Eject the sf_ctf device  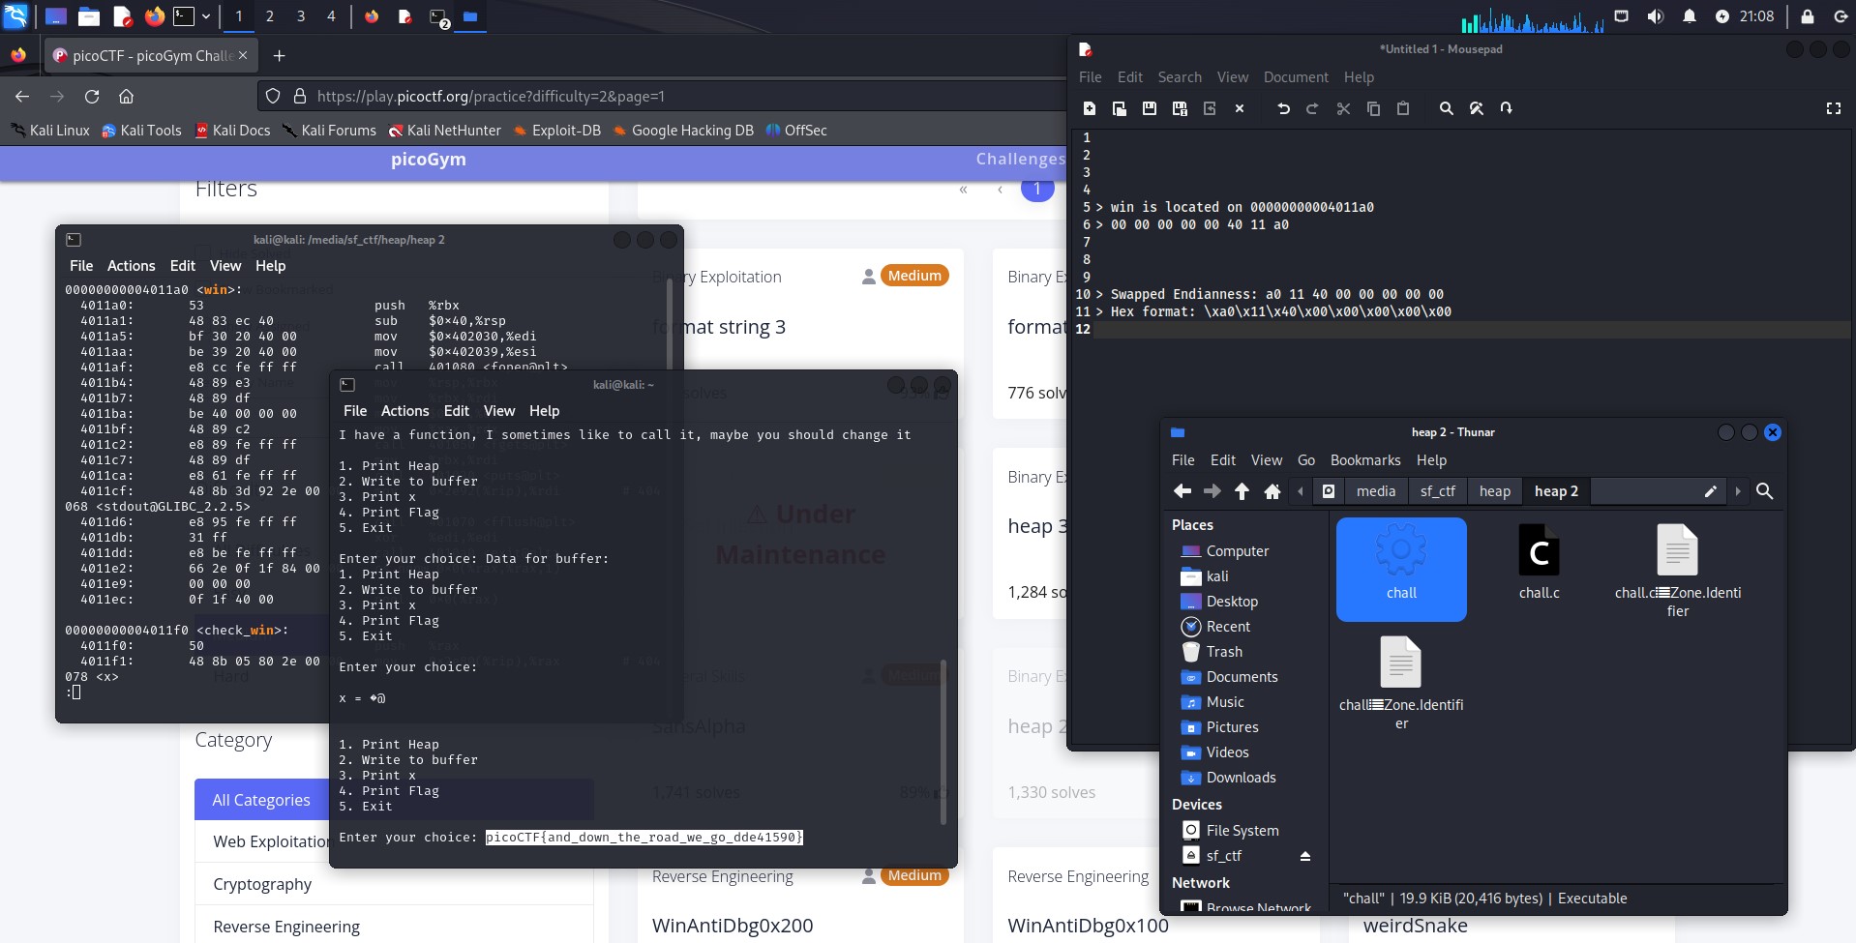click(x=1304, y=856)
